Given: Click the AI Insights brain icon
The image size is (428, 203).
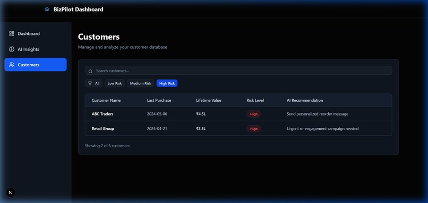Looking at the screenshot, I should click(12, 49).
